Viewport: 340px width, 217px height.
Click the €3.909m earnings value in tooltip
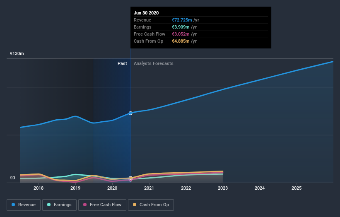(181, 27)
